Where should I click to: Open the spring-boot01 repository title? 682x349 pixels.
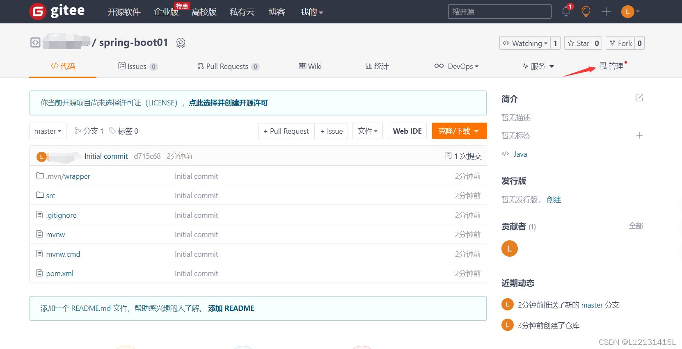(x=134, y=42)
